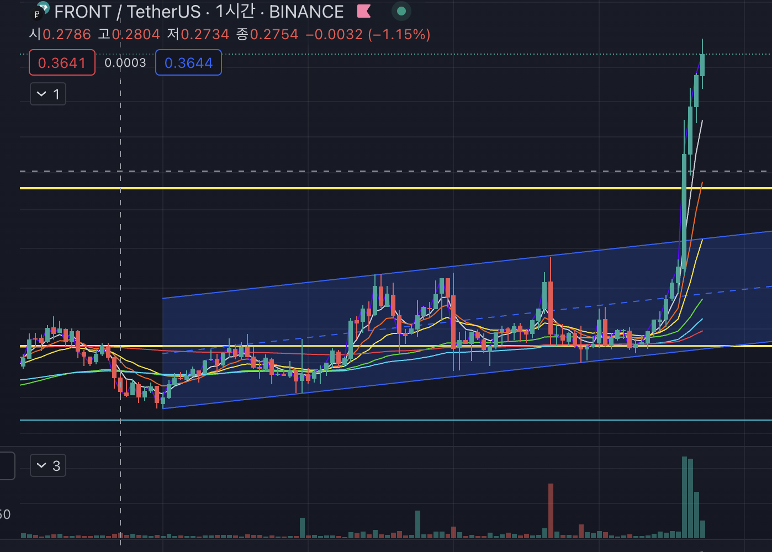The width and height of the screenshot is (772, 552).
Task: Click the green market status dot
Action: [x=401, y=11]
